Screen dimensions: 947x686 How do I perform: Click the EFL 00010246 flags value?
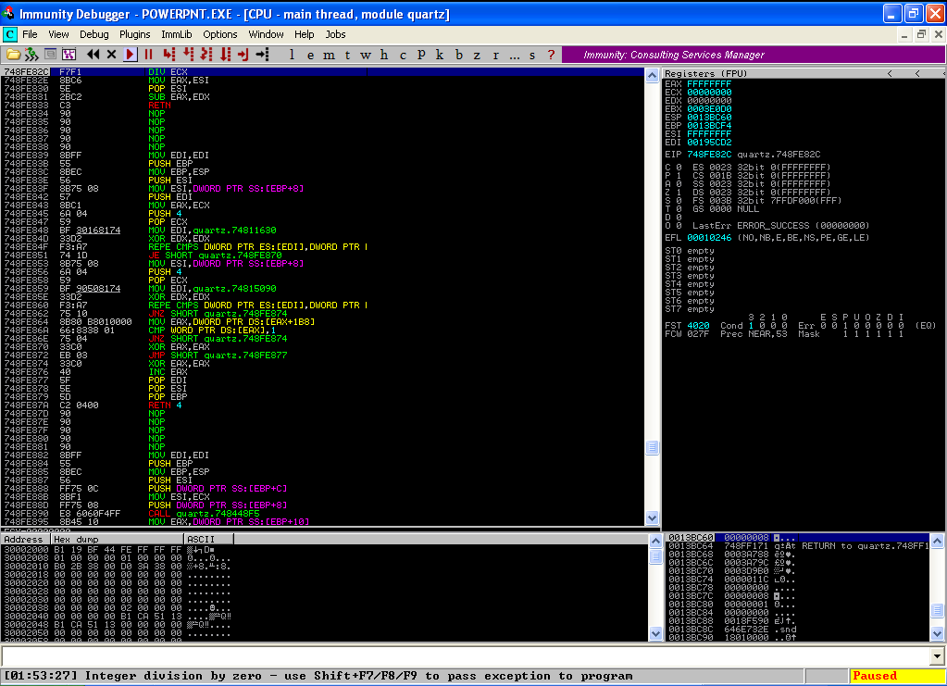tap(709, 238)
